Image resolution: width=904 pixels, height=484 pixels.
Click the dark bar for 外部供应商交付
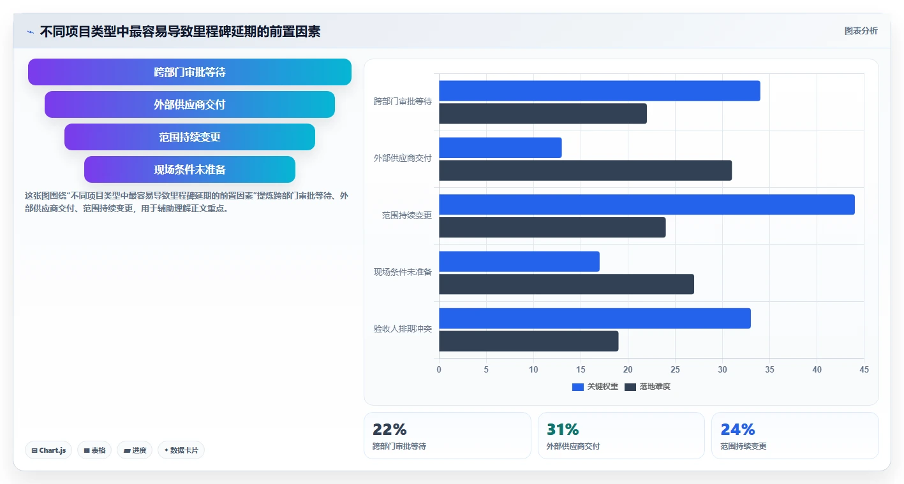pyautogui.click(x=585, y=171)
